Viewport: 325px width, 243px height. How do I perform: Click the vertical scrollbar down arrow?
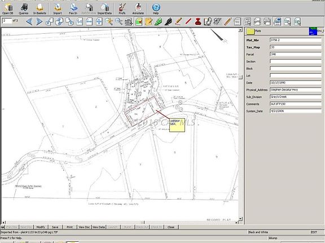[x=240, y=219]
